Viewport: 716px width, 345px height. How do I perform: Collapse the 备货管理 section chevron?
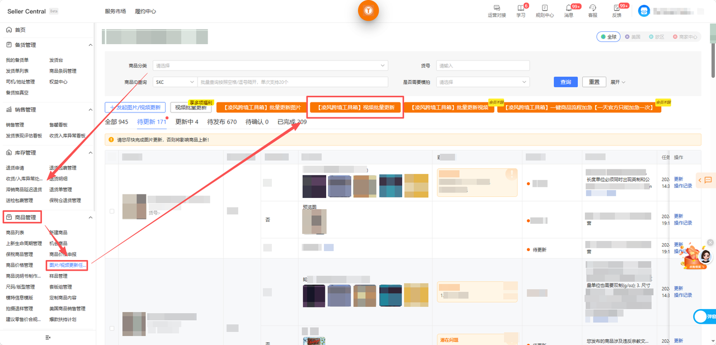tap(91, 45)
